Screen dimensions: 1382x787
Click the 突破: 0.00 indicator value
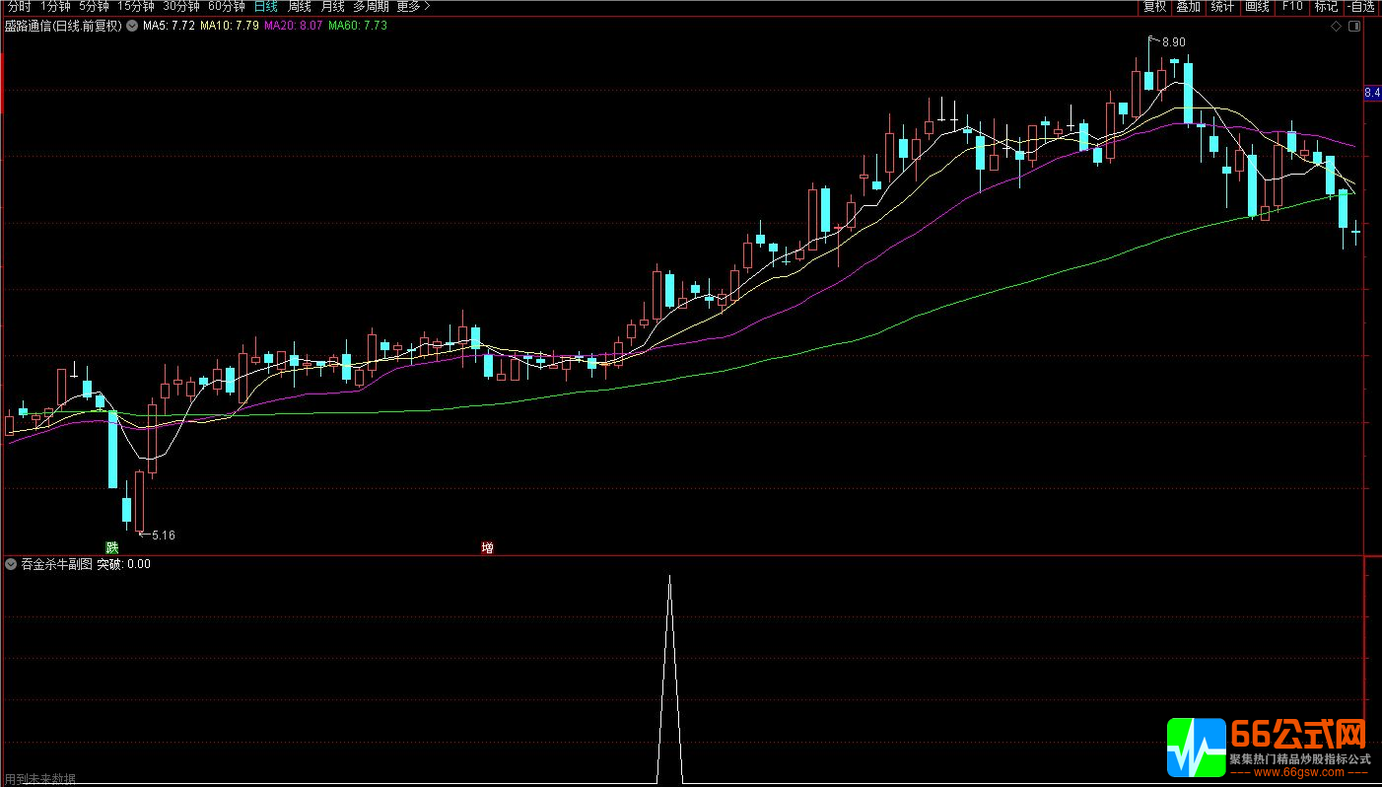coord(124,565)
